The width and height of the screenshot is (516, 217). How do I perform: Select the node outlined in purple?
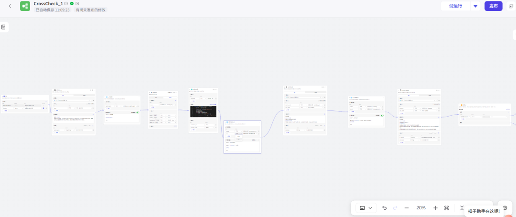[x=243, y=137]
